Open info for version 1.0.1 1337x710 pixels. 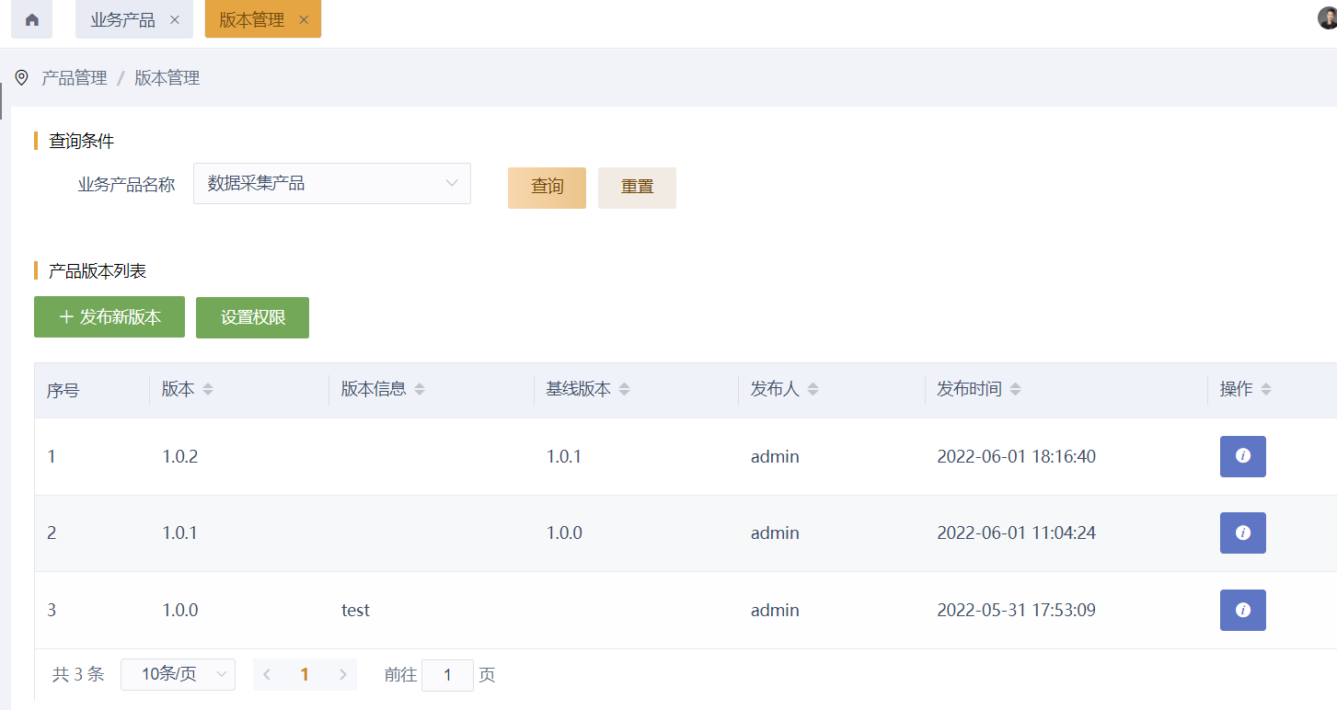(x=1242, y=532)
